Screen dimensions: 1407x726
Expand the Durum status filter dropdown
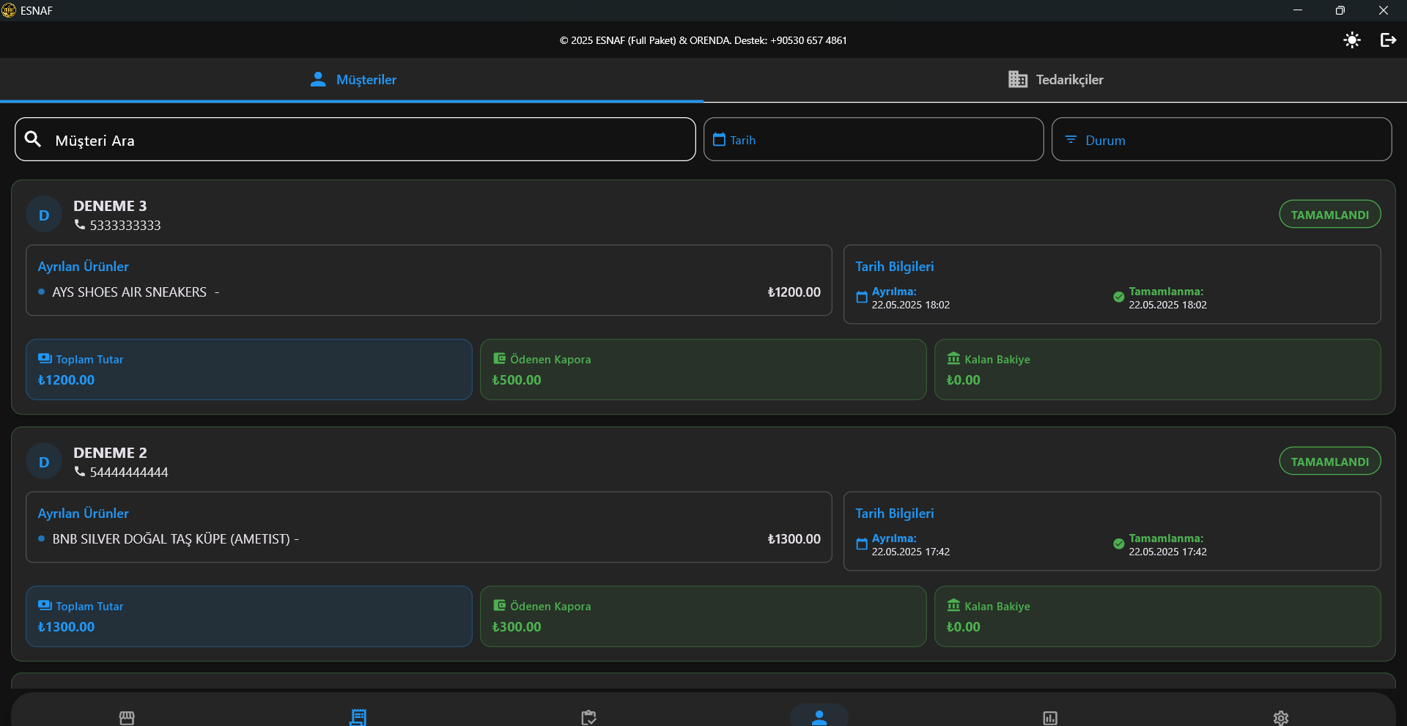click(x=1221, y=140)
